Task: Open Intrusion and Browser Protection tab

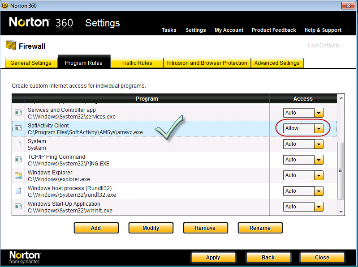Action: pyautogui.click(x=207, y=63)
